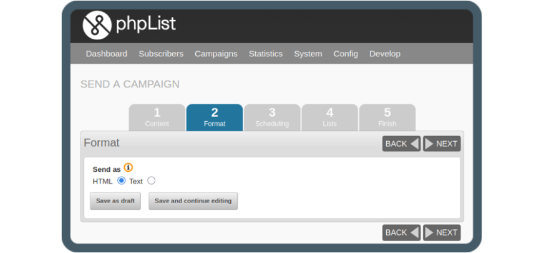Screen dimensions: 544x253
Task: Open the Subscribers menu
Action: tap(161, 54)
